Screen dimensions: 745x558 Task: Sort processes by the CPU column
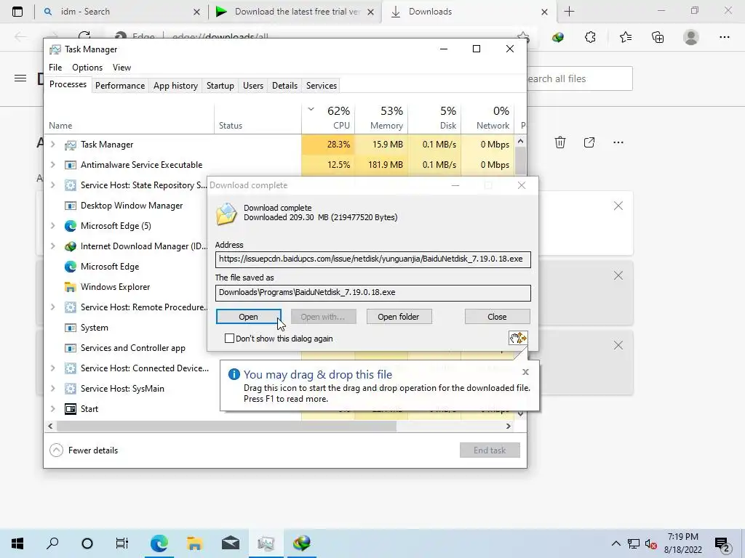click(x=328, y=118)
